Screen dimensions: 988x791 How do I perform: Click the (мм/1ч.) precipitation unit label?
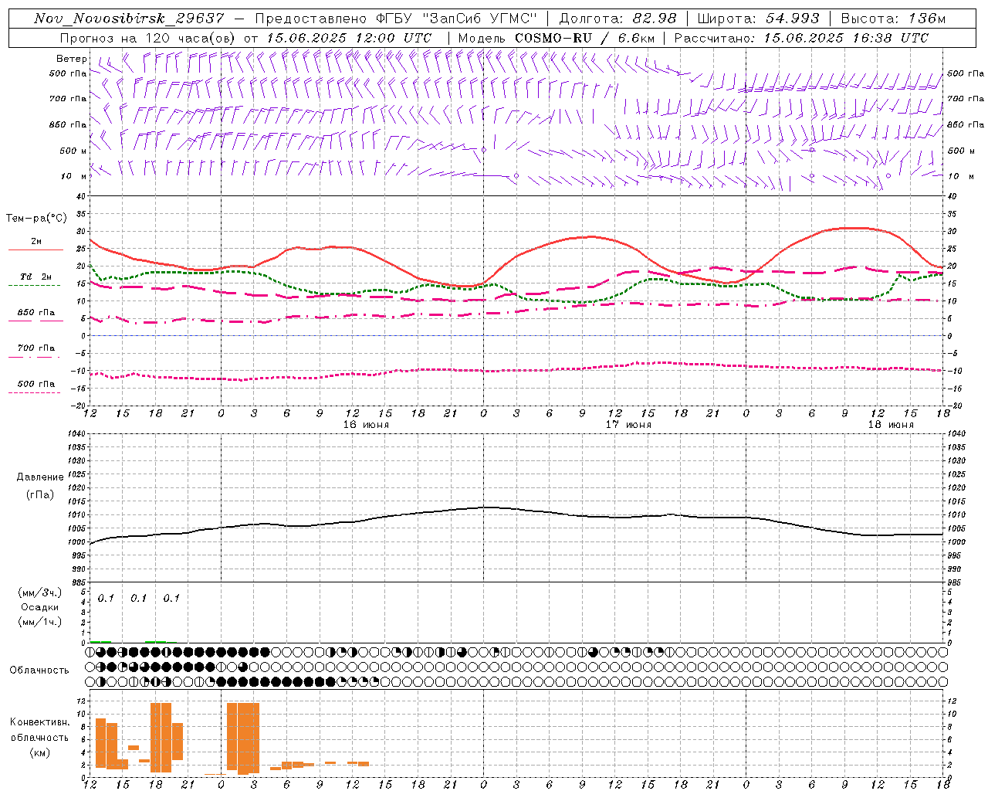pyautogui.click(x=40, y=622)
